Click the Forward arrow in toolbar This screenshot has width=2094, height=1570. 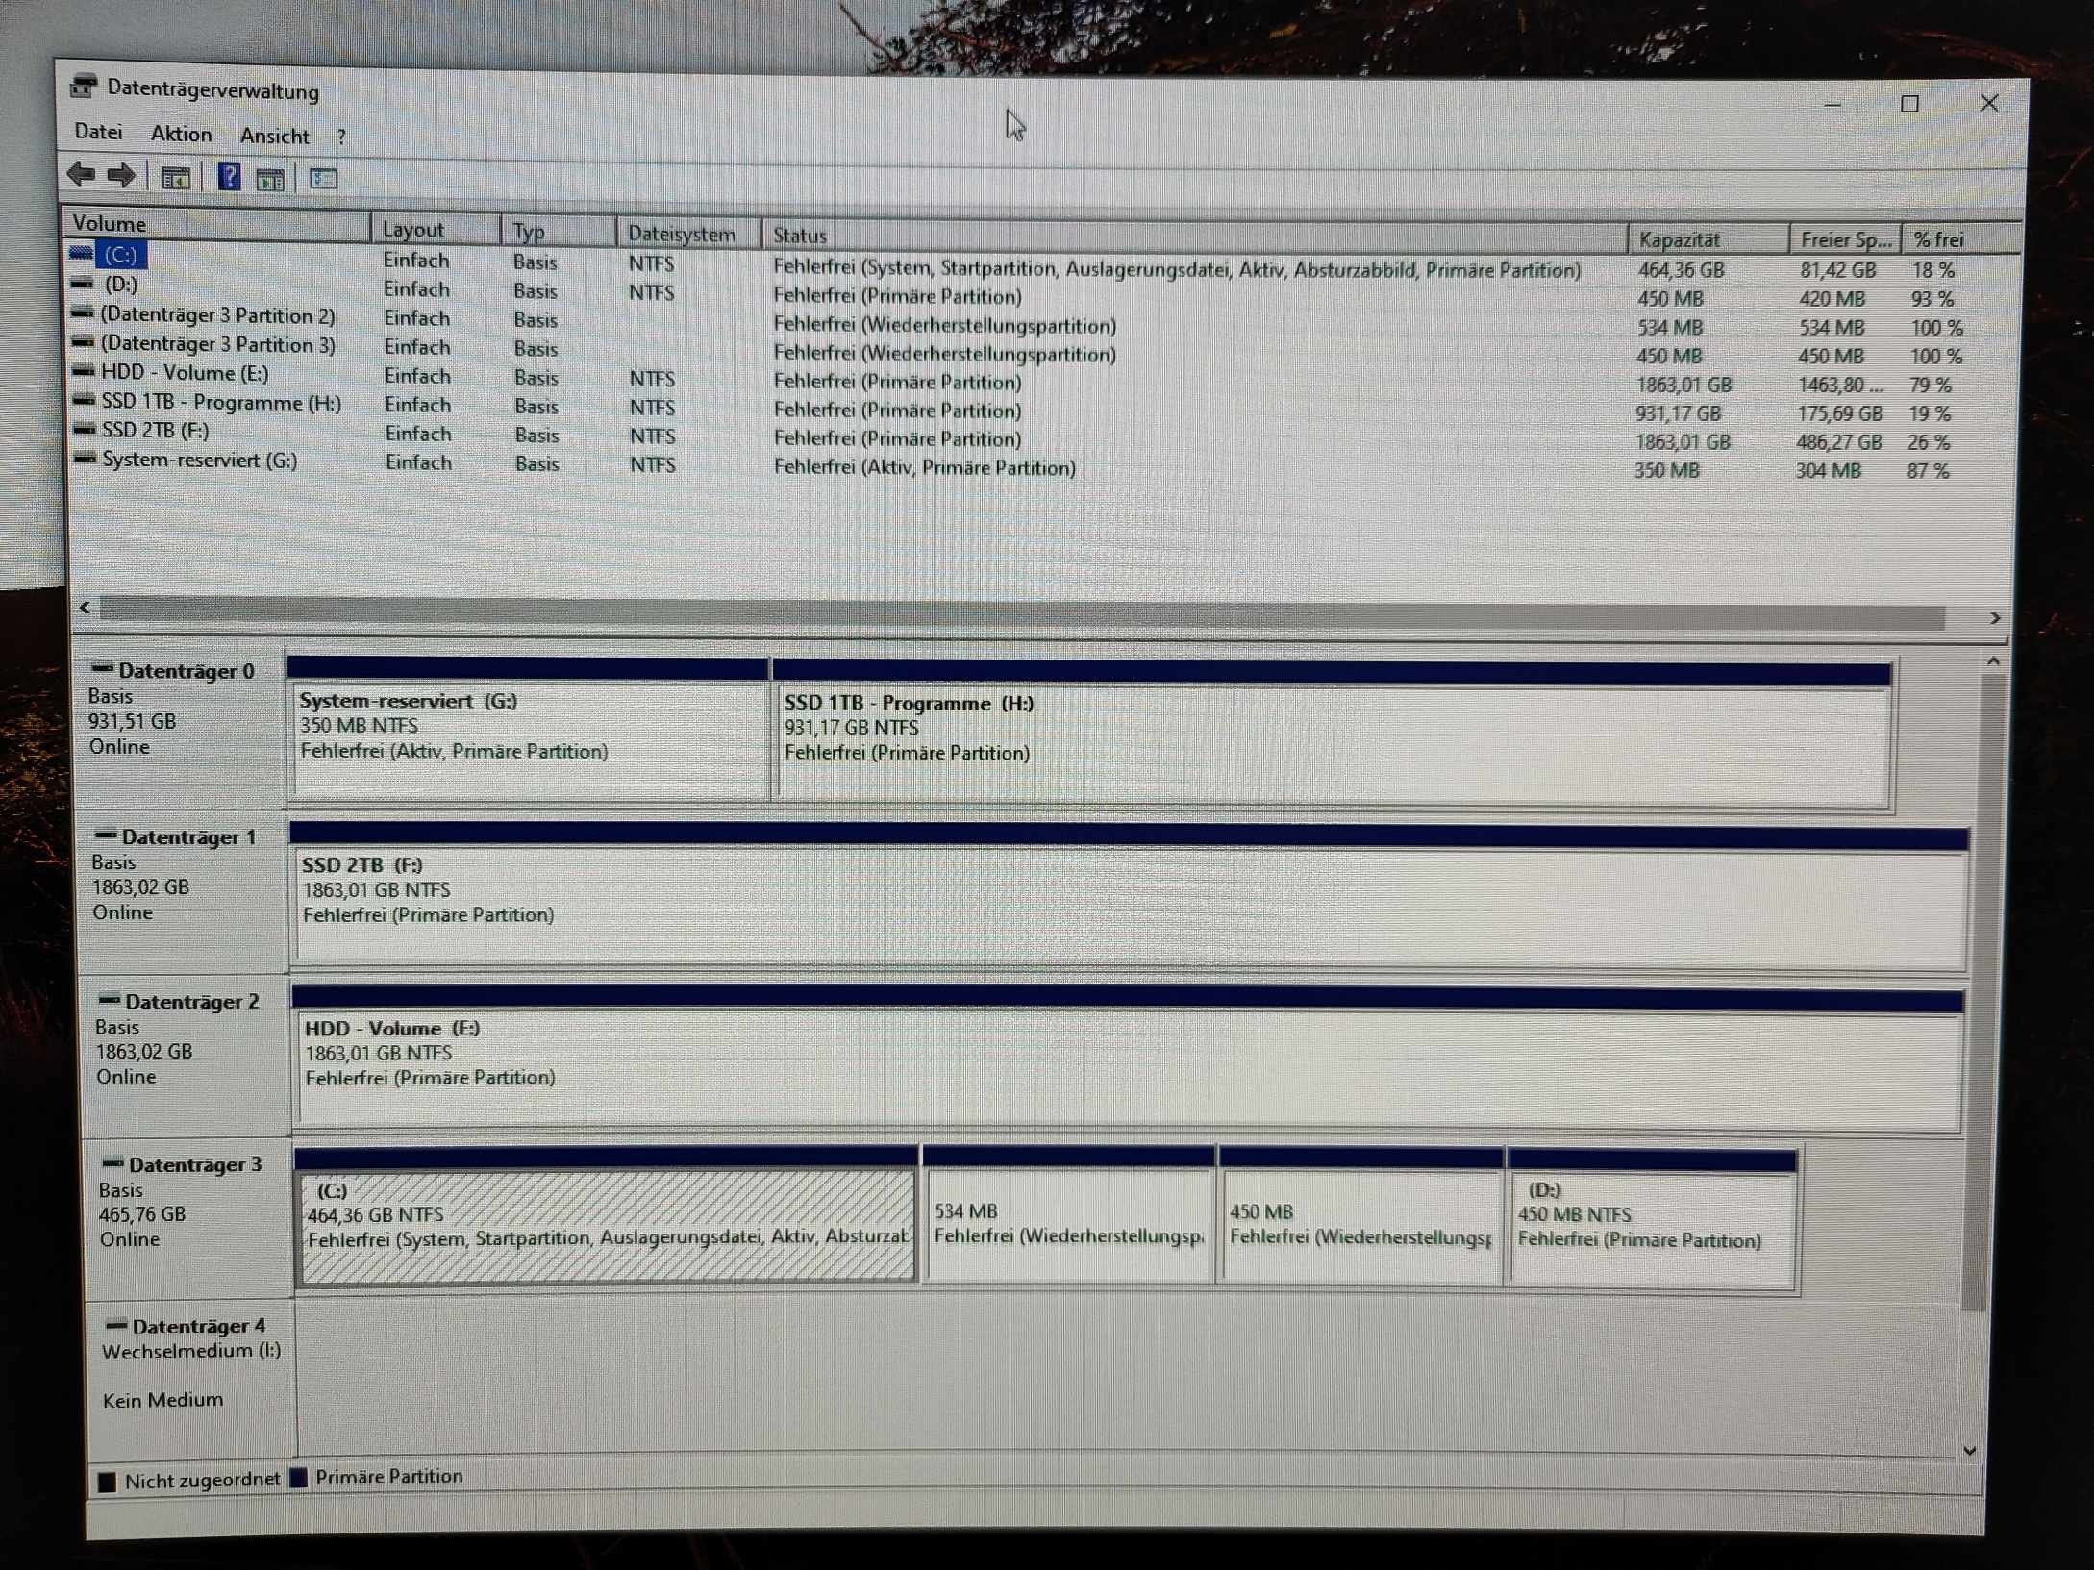(x=121, y=176)
